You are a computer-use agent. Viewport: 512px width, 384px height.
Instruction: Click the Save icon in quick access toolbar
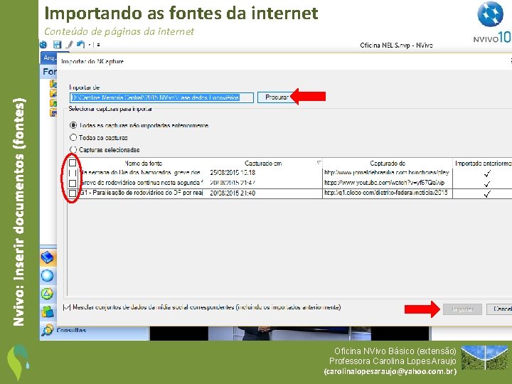pyautogui.click(x=57, y=45)
